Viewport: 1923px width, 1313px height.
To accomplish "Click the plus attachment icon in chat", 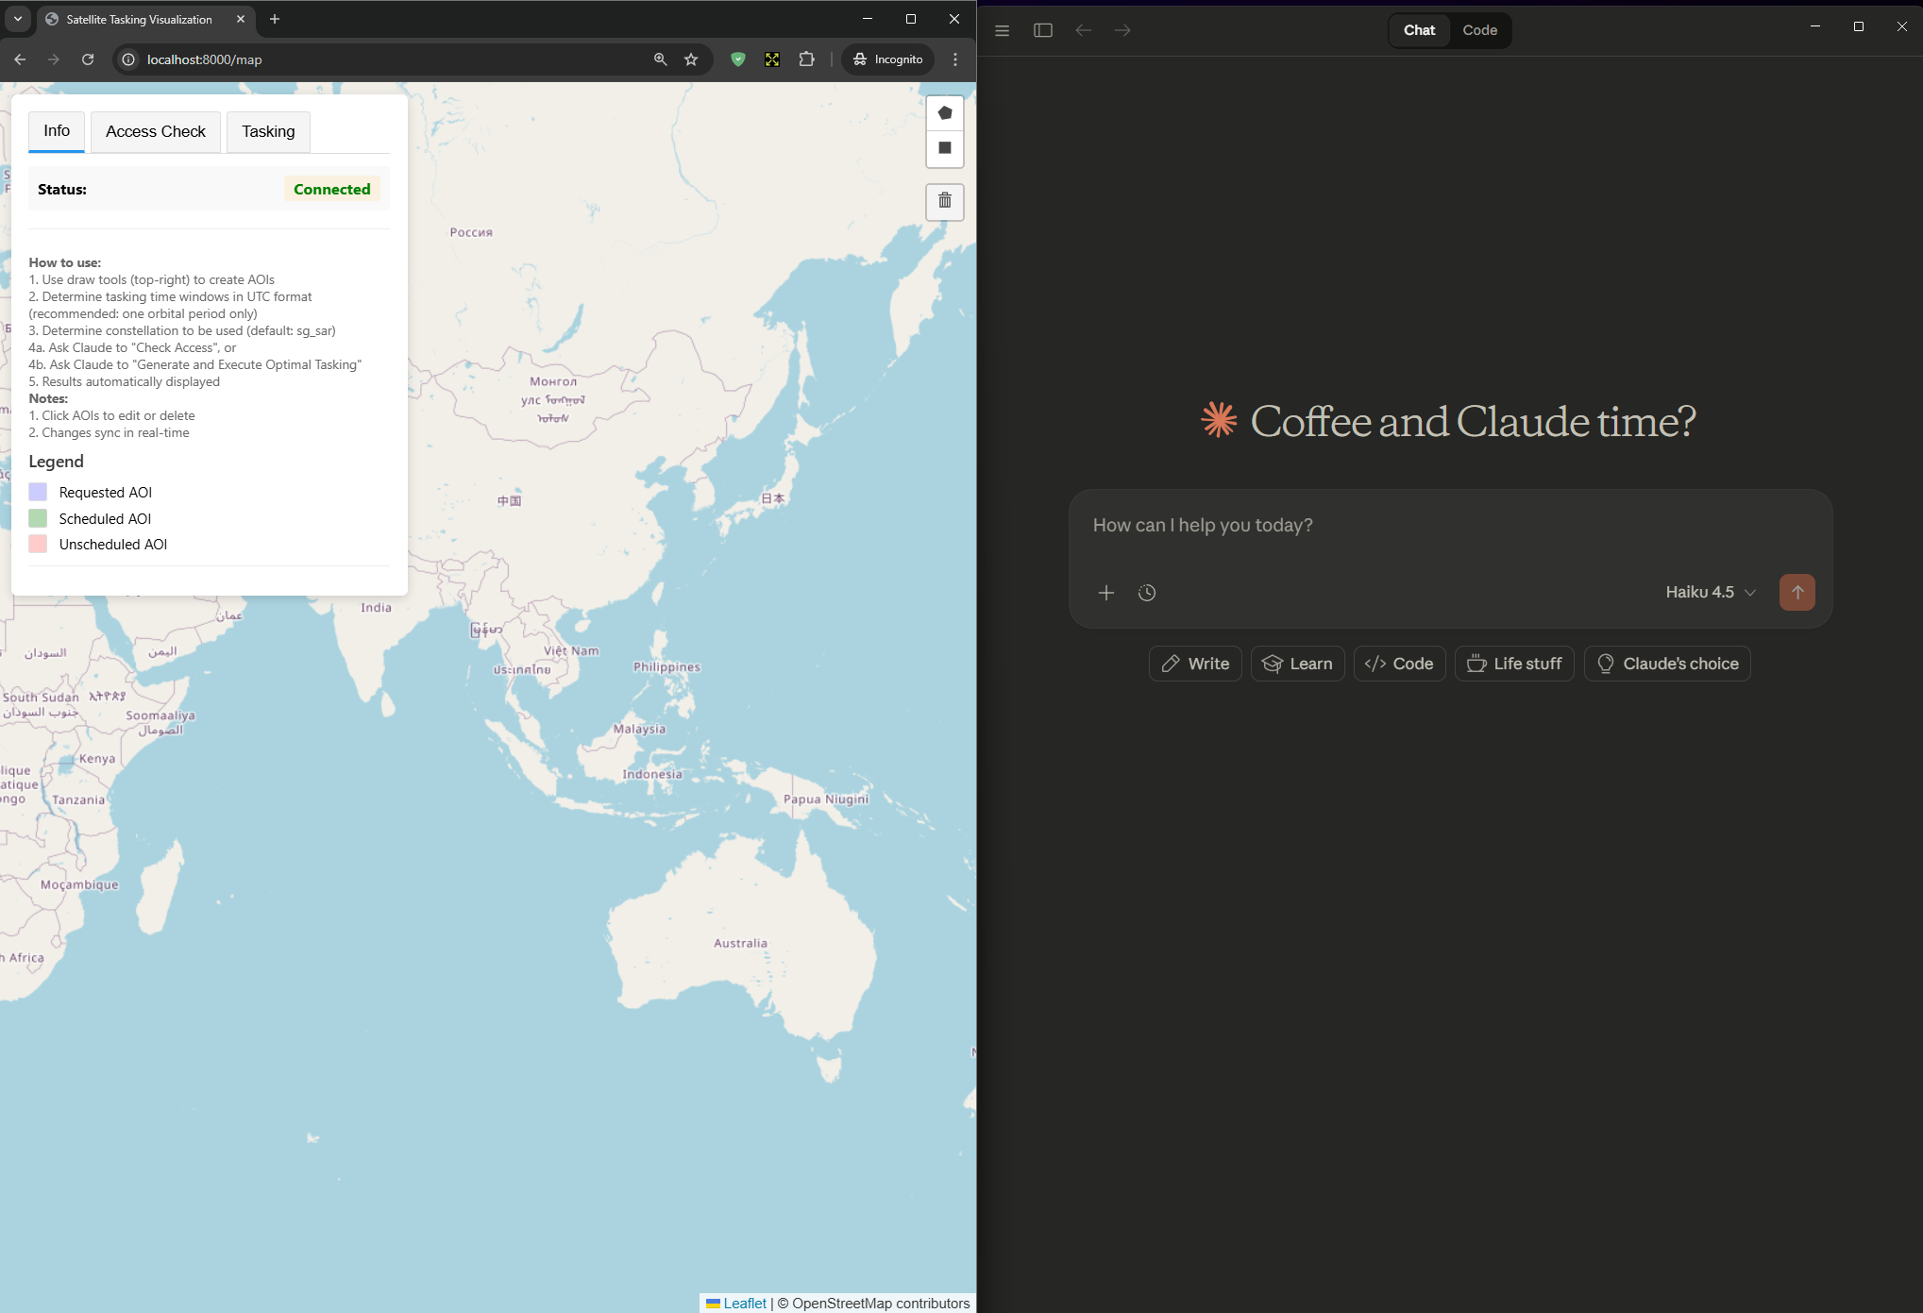I will point(1105,593).
